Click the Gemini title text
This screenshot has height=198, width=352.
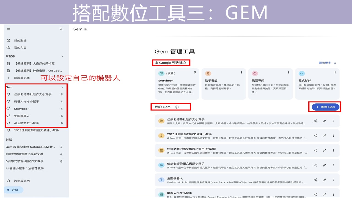click(80, 29)
